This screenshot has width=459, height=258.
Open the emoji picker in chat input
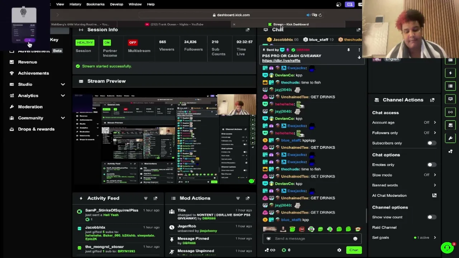pyautogui.click(x=355, y=239)
